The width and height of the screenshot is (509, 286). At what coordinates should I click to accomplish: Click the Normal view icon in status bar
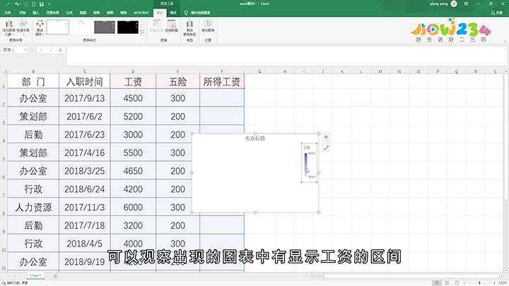[x=438, y=283]
